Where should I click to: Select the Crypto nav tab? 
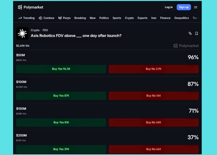point(129,18)
